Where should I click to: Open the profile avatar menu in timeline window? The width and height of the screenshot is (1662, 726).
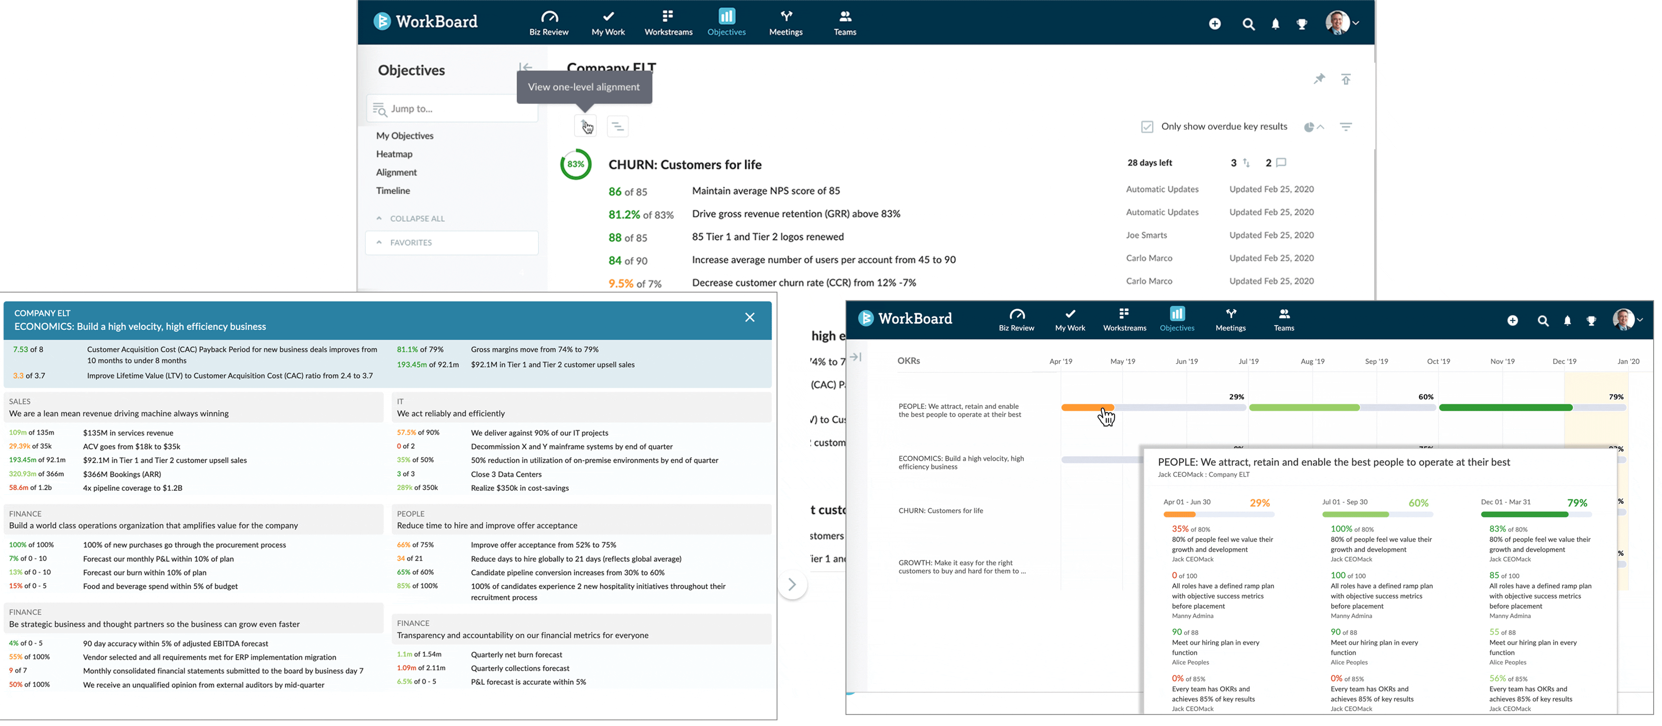point(1628,319)
